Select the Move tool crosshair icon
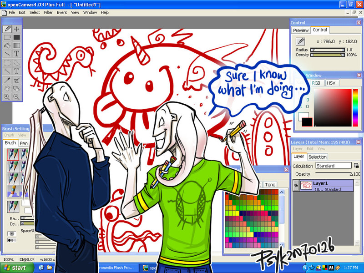Screen dimensions: 364x273 coord(16,29)
